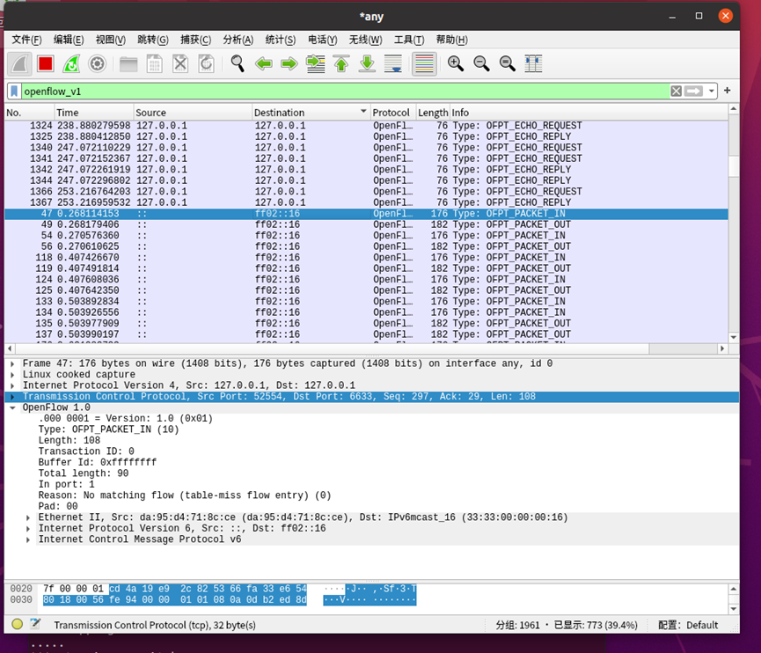Jump to the last packet arrow icon
Image resolution: width=761 pixels, height=653 pixels.
click(x=368, y=63)
